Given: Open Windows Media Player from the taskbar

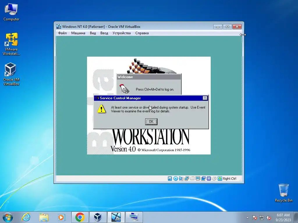Looking at the screenshot, I should coord(62,217).
